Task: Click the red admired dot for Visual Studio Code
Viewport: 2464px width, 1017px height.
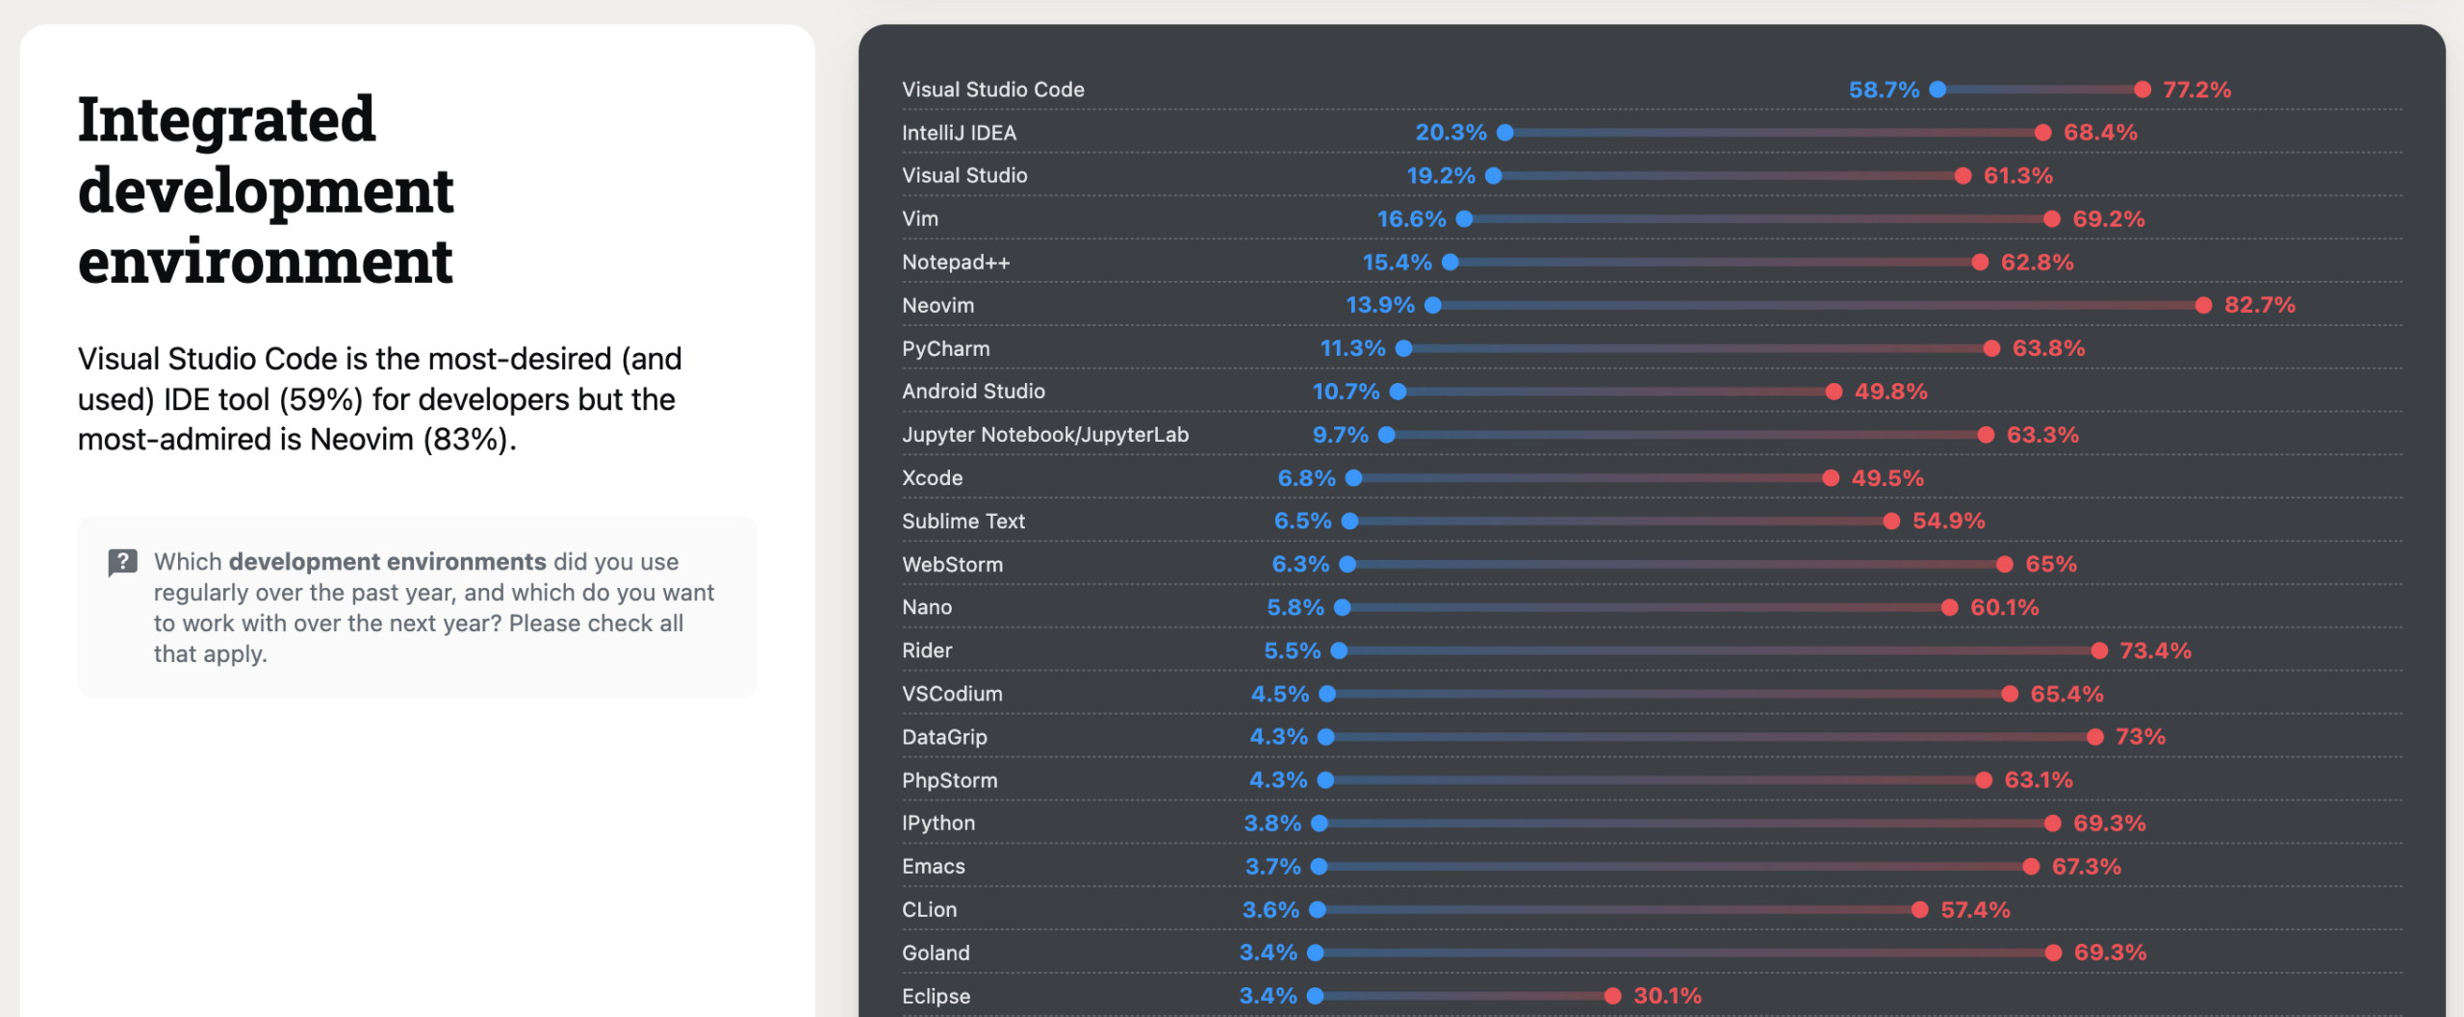Action: (2143, 89)
